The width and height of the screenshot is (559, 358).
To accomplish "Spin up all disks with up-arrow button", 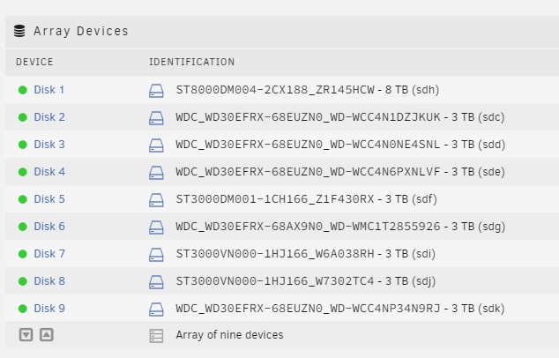I will point(47,335).
